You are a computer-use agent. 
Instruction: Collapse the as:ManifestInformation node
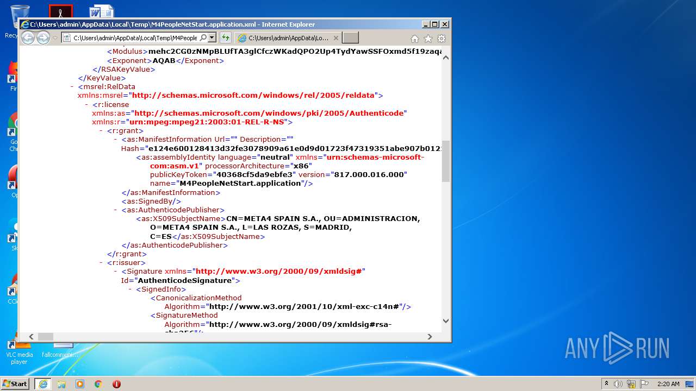pyautogui.click(x=115, y=140)
